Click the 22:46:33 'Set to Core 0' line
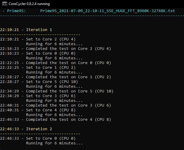The width and height of the screenshot is (184, 150). pos(38,138)
